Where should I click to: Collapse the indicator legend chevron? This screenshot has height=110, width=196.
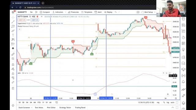pos(19,29)
